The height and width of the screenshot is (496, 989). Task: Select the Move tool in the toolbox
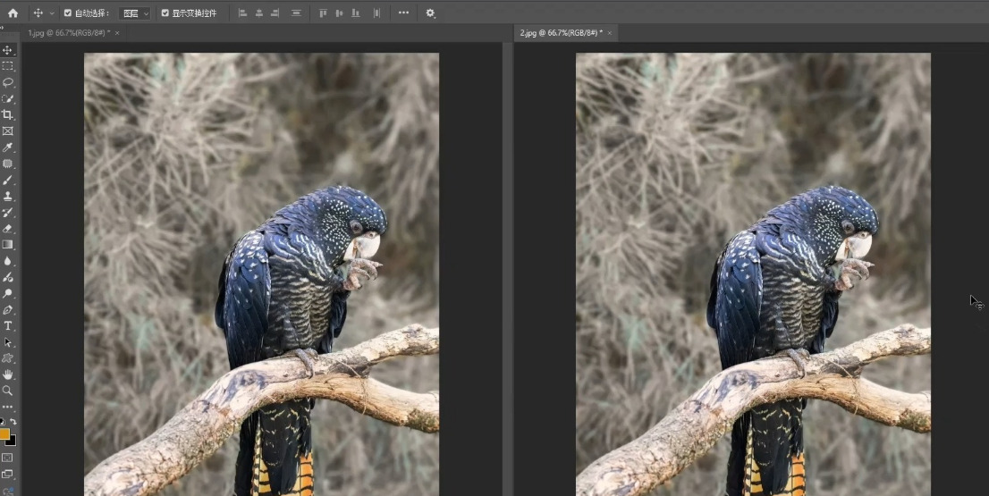(x=7, y=50)
